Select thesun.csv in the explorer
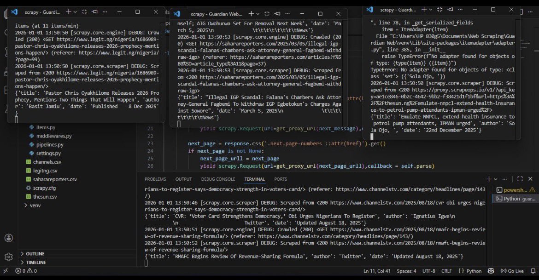The height and width of the screenshot is (280, 539). (45, 197)
